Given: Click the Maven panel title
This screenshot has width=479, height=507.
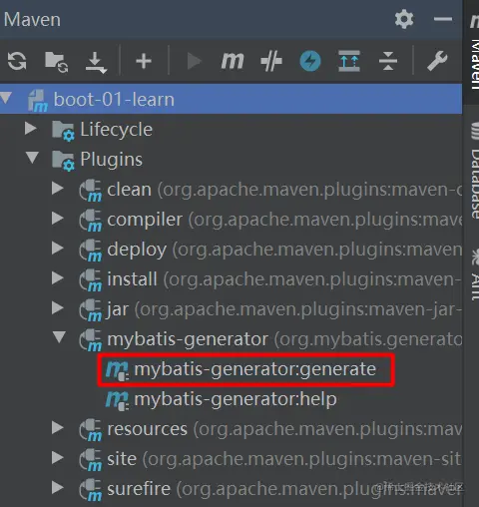Looking at the screenshot, I should pos(32,20).
